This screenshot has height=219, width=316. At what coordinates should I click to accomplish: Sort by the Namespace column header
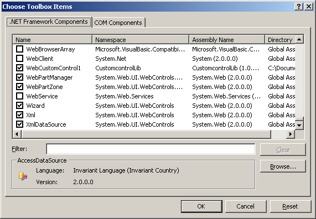pos(141,39)
